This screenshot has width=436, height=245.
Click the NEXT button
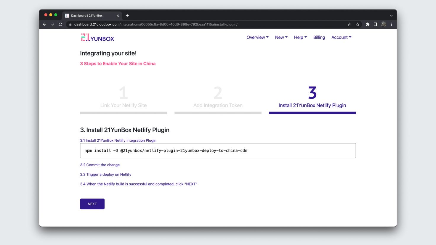[92, 204]
